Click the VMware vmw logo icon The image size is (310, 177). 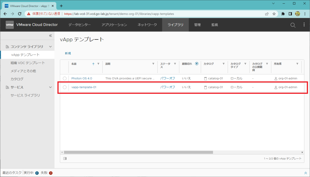point(10,25)
